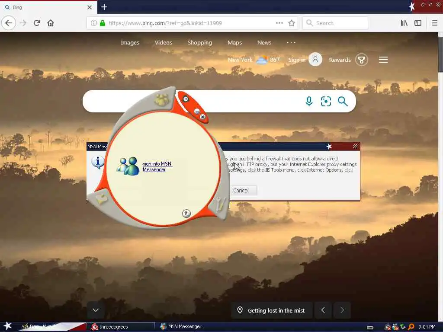Click the MSN Messenger tray icon
Viewport: 443px width, 332px height.
click(395, 327)
